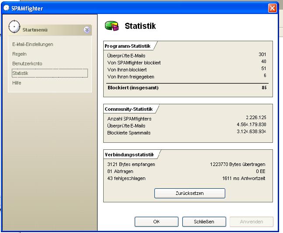Click '1611 ms Antwortzeit' text

(244, 178)
